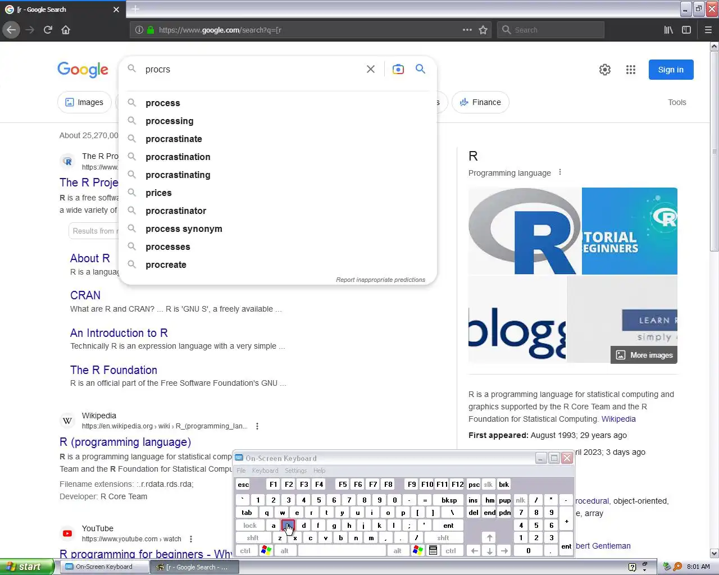Open The R Foundation link
719x575 pixels.
coord(113,370)
